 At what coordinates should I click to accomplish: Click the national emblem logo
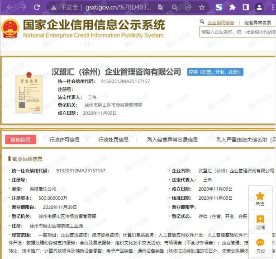click(10, 28)
